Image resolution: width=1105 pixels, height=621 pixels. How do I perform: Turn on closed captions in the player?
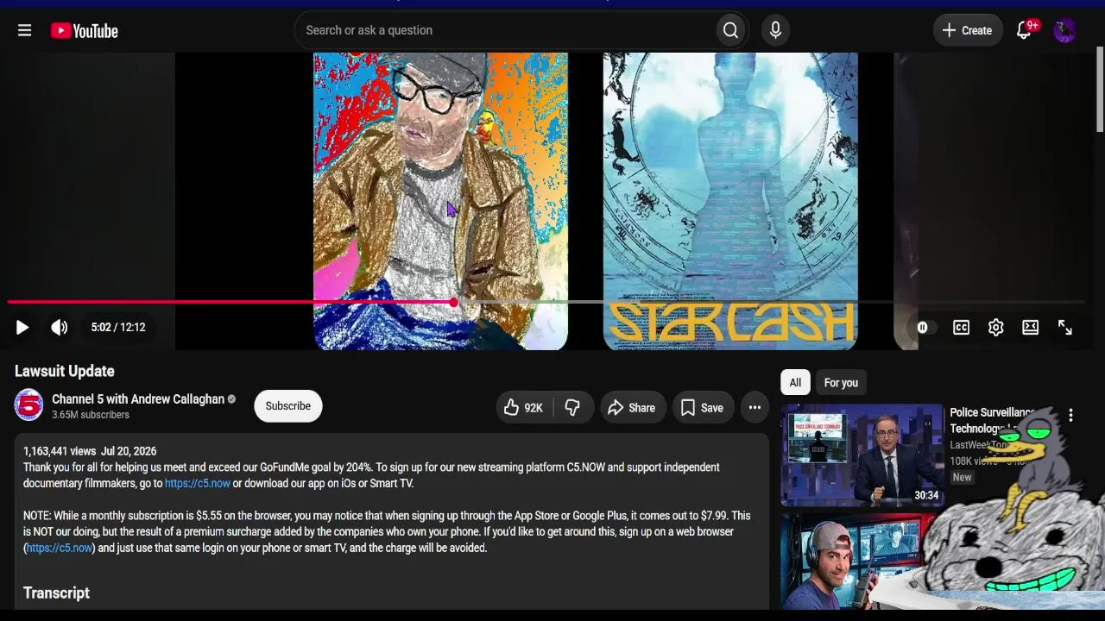(961, 328)
